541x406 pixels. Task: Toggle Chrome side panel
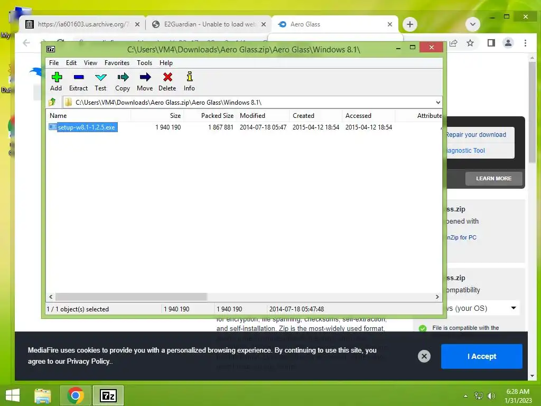click(x=491, y=43)
